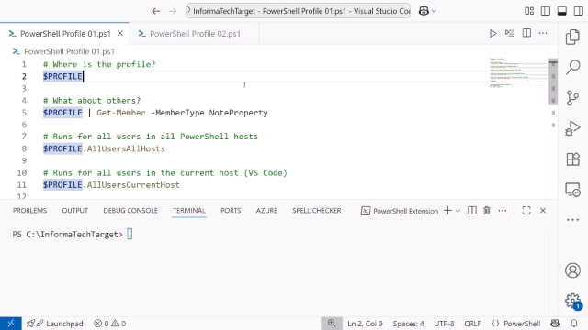The height and width of the screenshot is (330, 588).
Task: Toggle the primary side bar layout
Action: pyautogui.click(x=546, y=11)
